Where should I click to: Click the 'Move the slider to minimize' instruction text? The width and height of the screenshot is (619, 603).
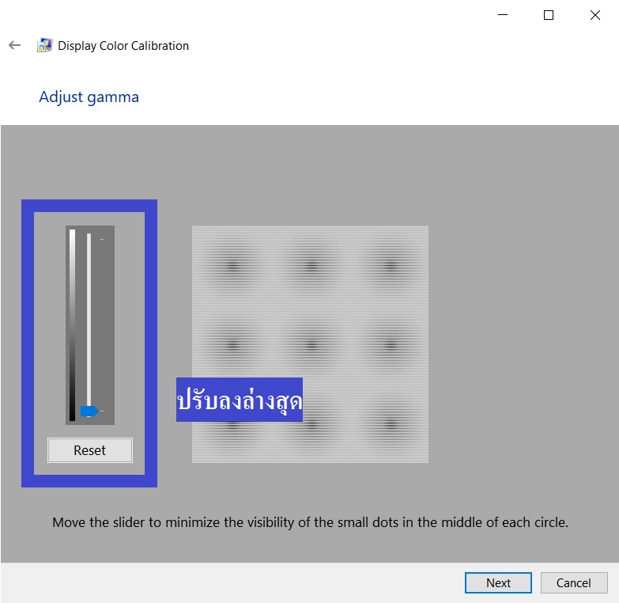(310, 522)
